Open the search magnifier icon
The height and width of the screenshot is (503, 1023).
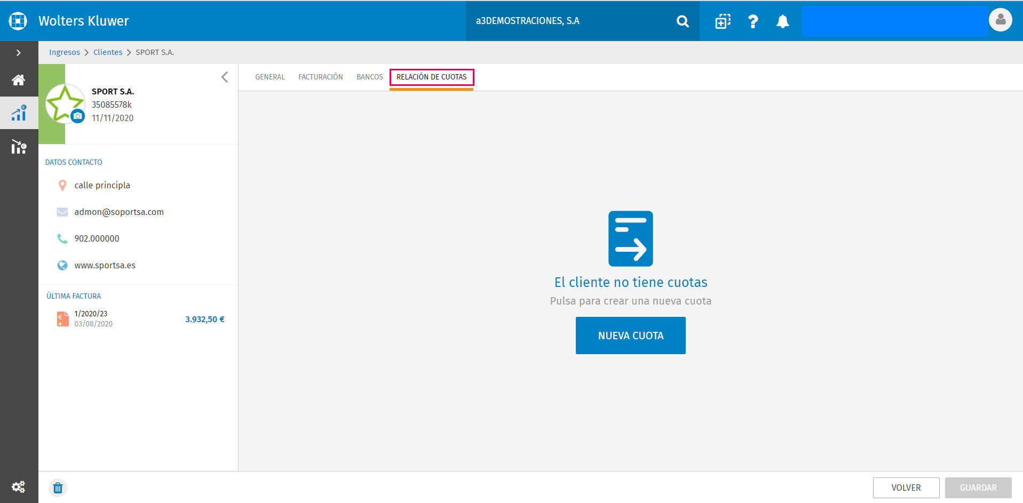click(x=683, y=21)
